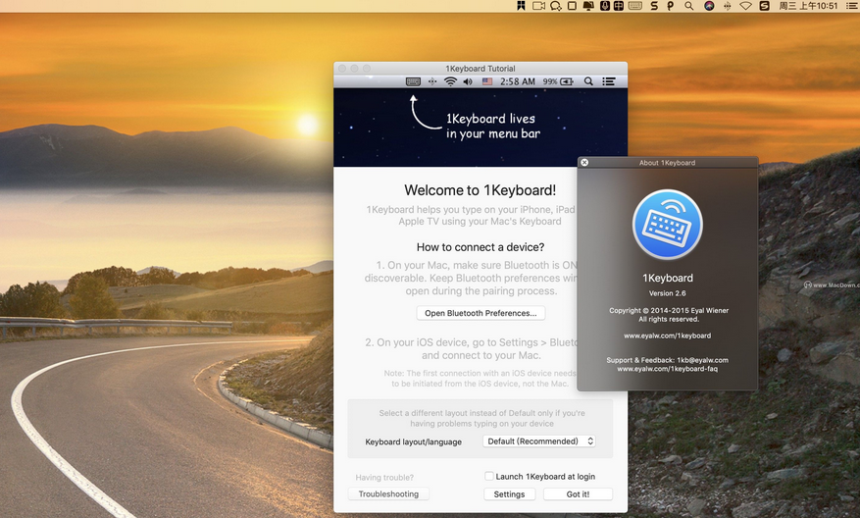Open www.eyalw.com/1keyboard-faq in the About window

(x=668, y=369)
